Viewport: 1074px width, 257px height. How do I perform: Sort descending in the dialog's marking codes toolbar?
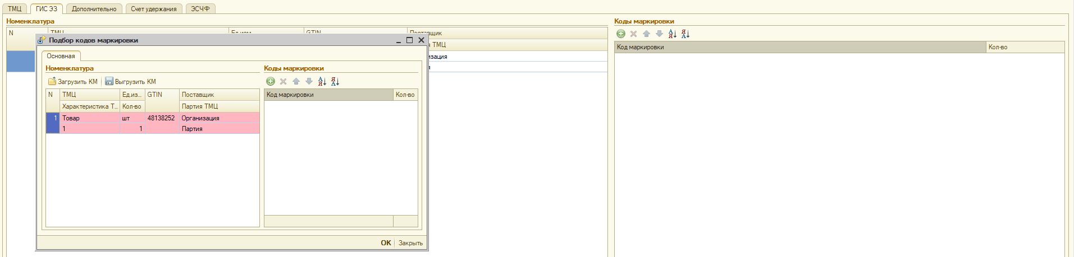335,82
